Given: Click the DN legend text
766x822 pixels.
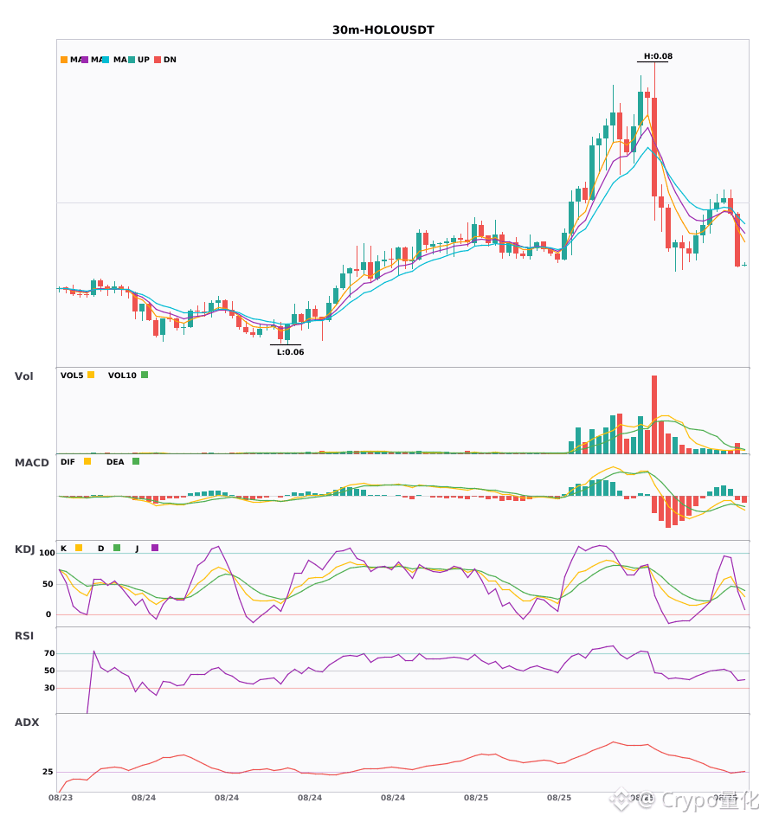Looking at the screenshot, I should tap(170, 60).
